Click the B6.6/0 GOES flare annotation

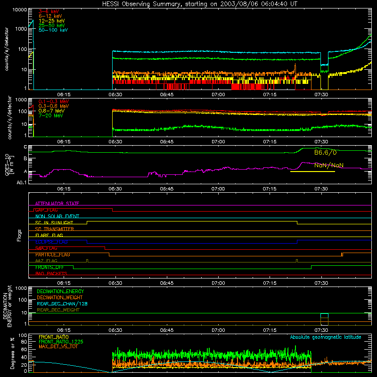[x=325, y=152]
